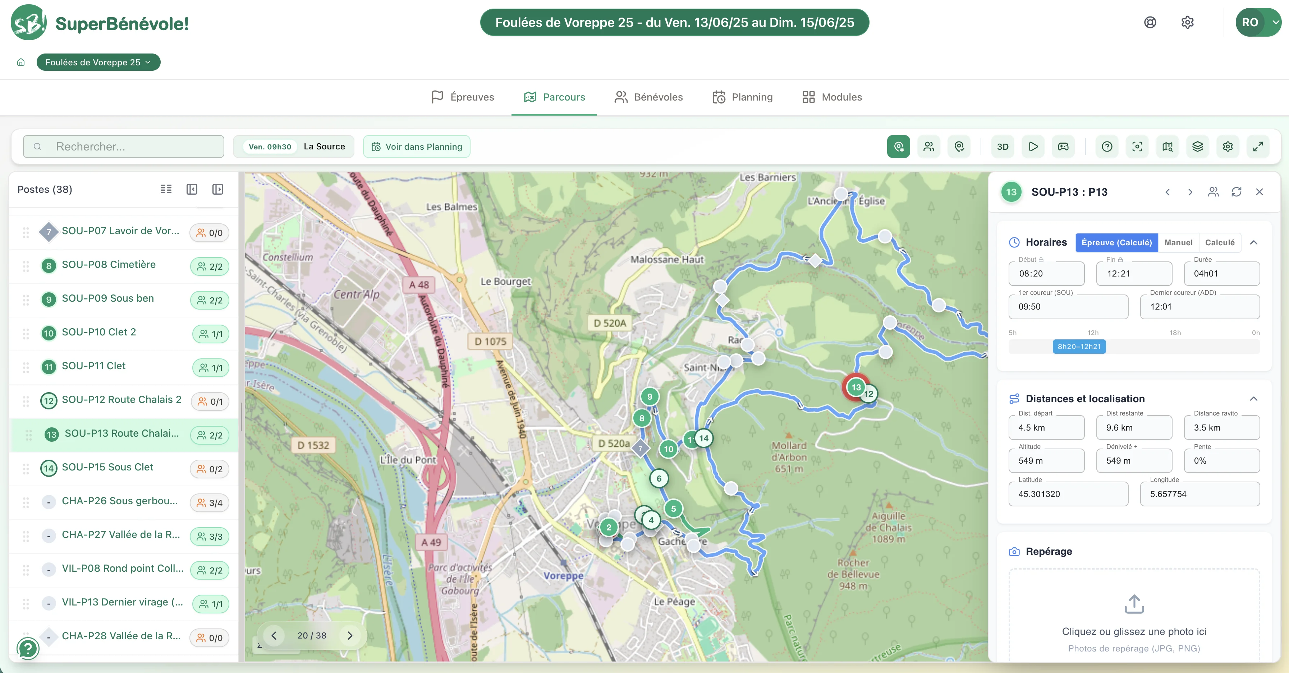Click the help question mark in toolbar
The image size is (1289, 673).
pos(1107,147)
